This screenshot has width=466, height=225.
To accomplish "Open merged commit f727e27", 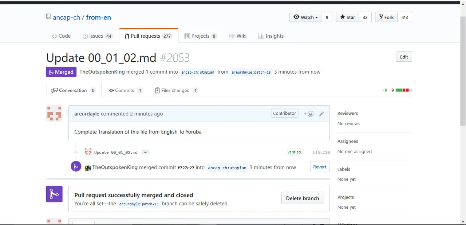I will point(186,168).
